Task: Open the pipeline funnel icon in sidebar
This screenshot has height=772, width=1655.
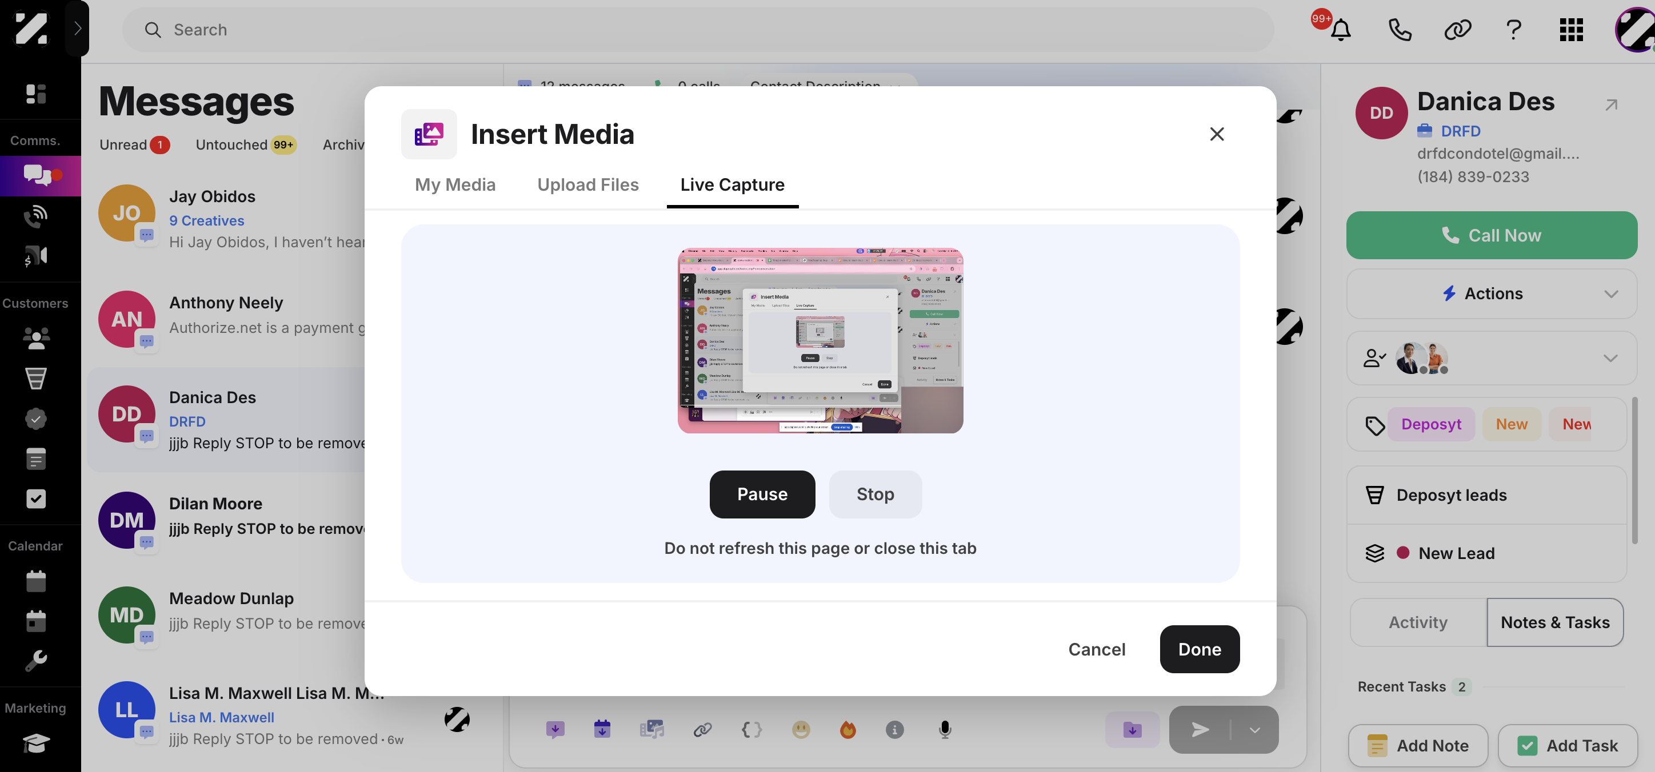Action: pos(36,378)
